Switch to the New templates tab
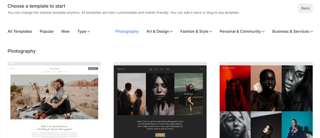This screenshot has width=320, height=138. tap(65, 31)
